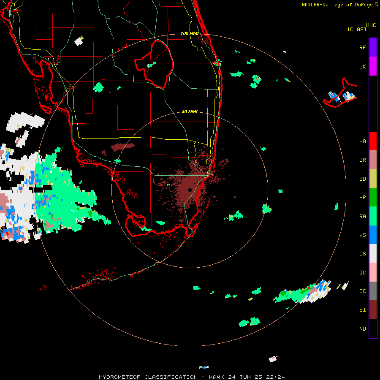
Task: Select the BD big drops legend swatch
Action: tap(373, 179)
